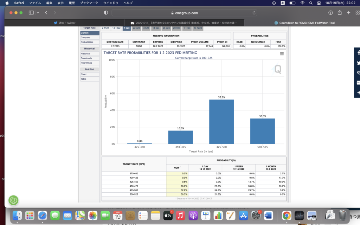The image size is (360, 225).
Task: Click the 475-500 probability bar
Action: point(221,122)
